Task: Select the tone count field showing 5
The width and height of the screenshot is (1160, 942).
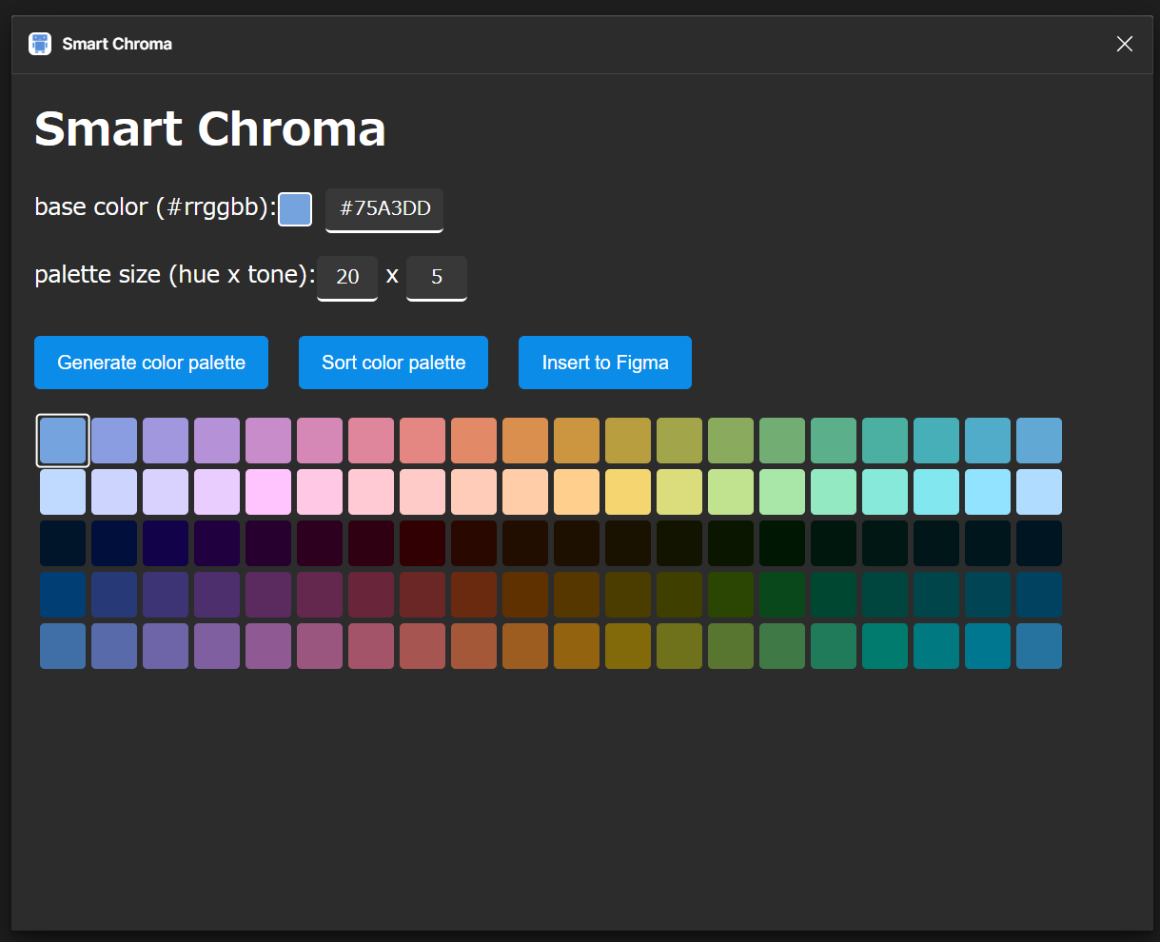Action: [436, 278]
